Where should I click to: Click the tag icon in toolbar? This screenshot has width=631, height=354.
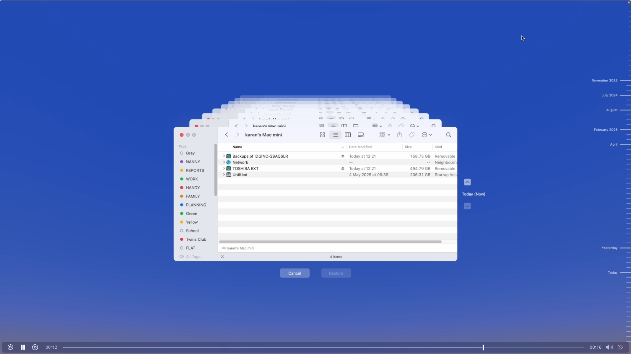click(x=412, y=135)
